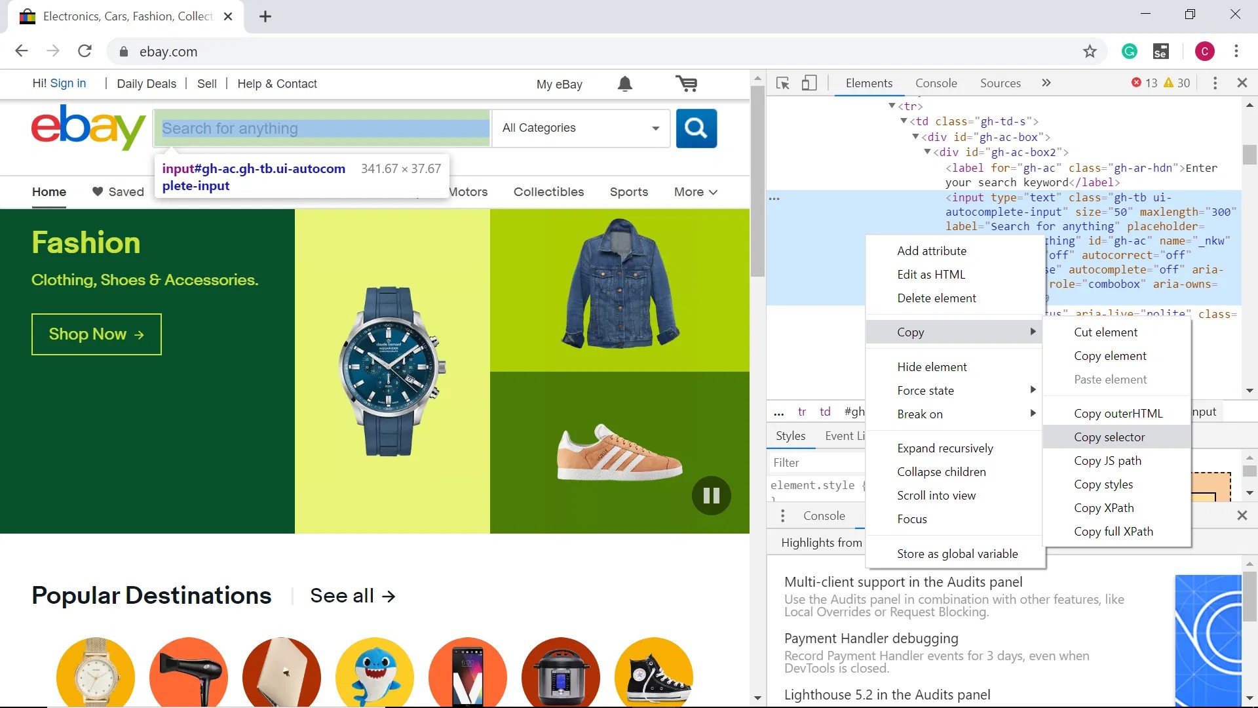Screen dimensions: 1258x708
Task: Click the Search for anything field
Action: [x=322, y=128]
